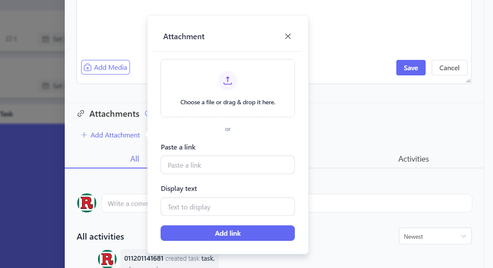Click the upload arrow icon

coord(228,81)
